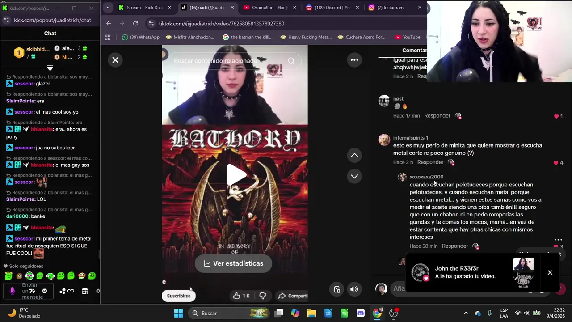Go back in Chrome
The image size is (572, 322).
[x=109, y=24]
